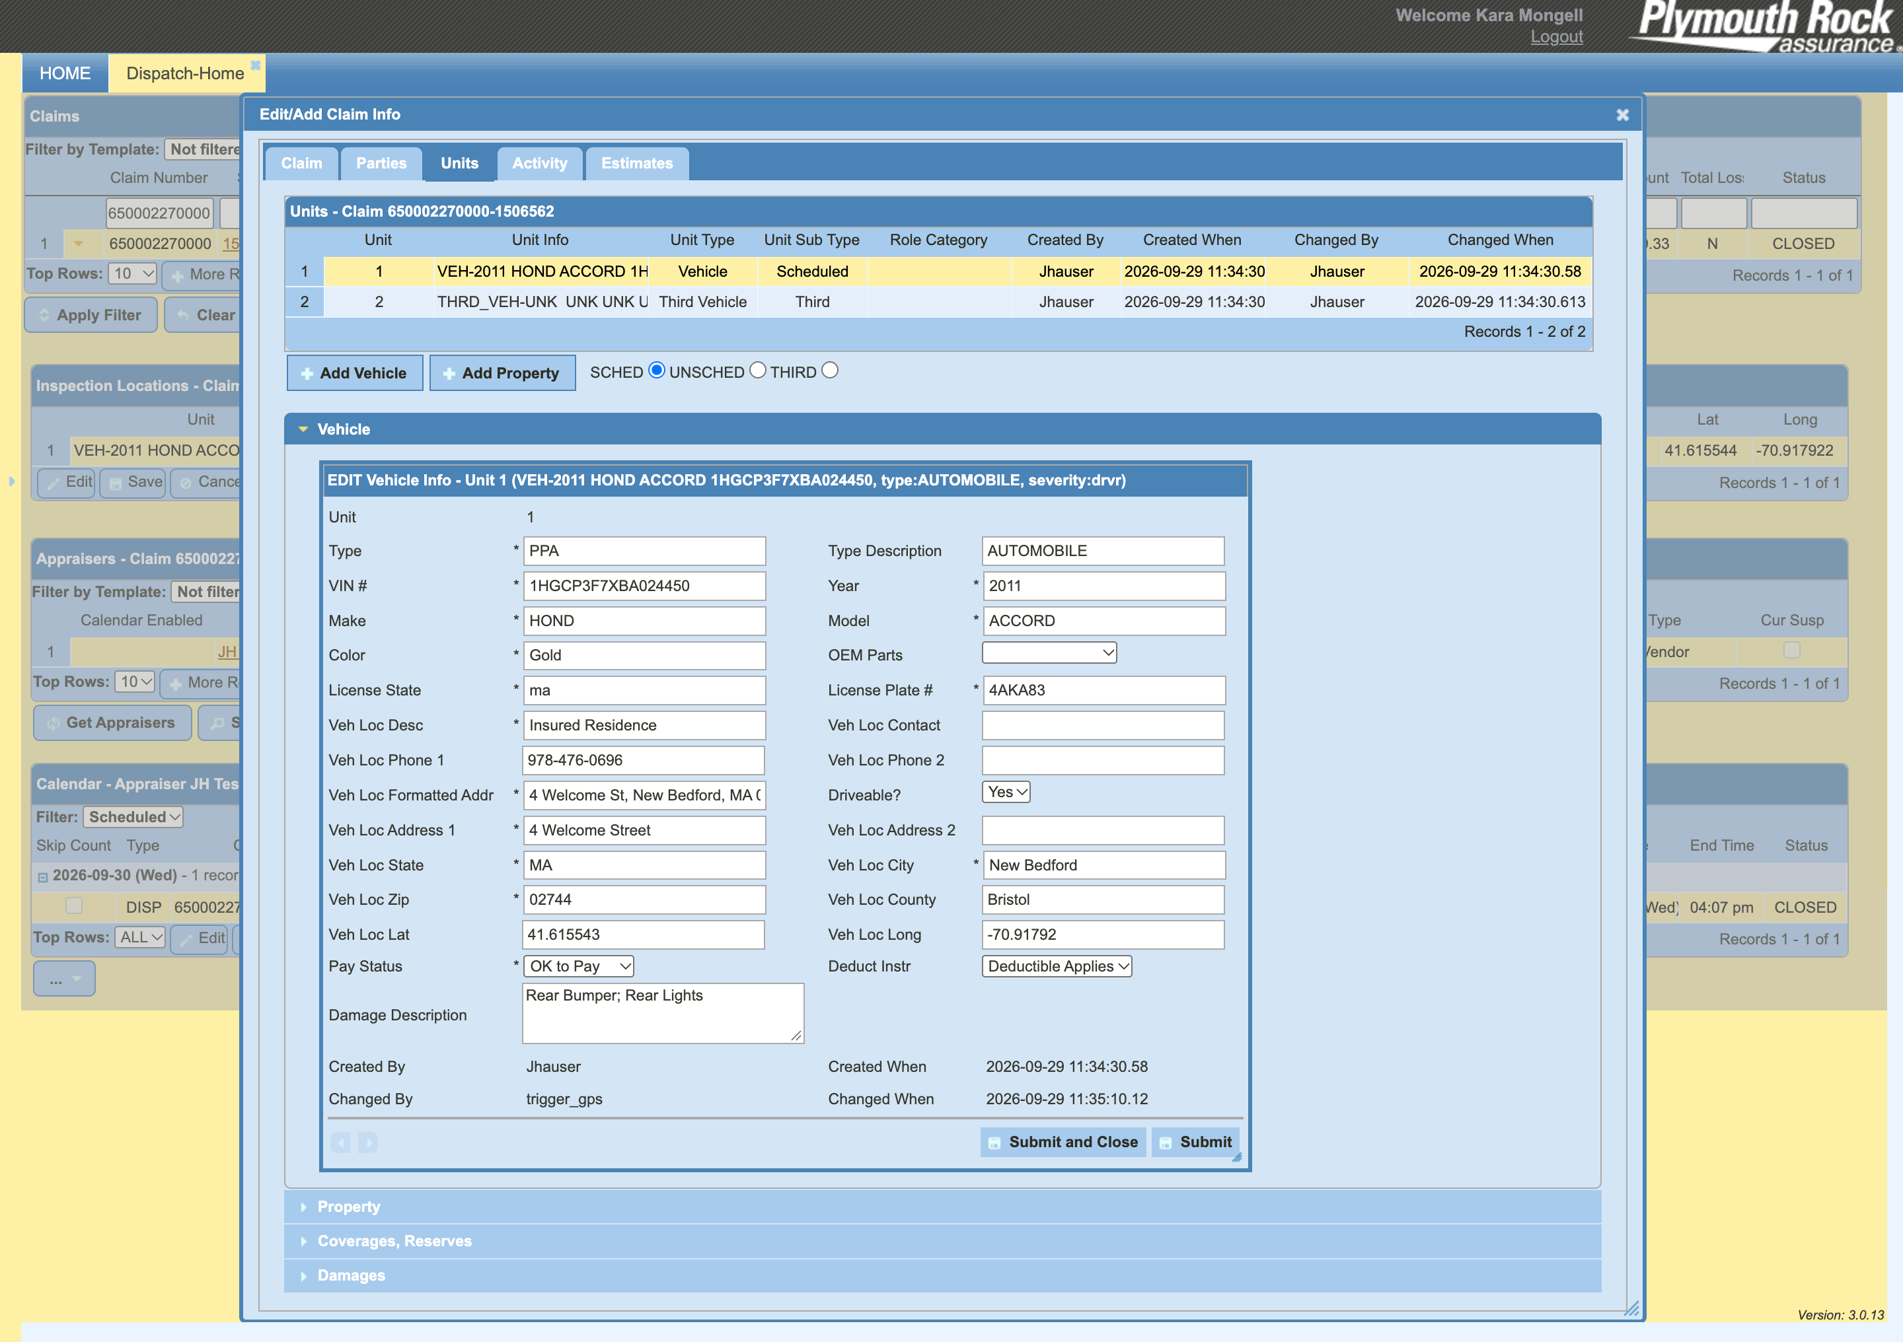Close the Edit/Add Claim Info dialog
The height and width of the screenshot is (1342, 1903).
1622,114
